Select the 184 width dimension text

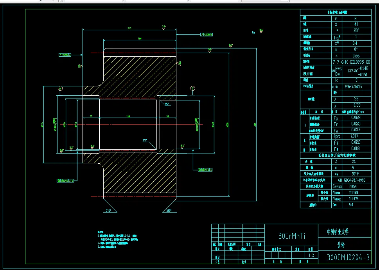tap(140, 38)
